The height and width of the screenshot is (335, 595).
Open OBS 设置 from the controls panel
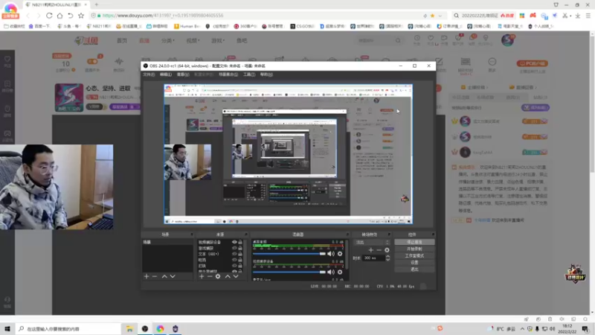(x=414, y=263)
